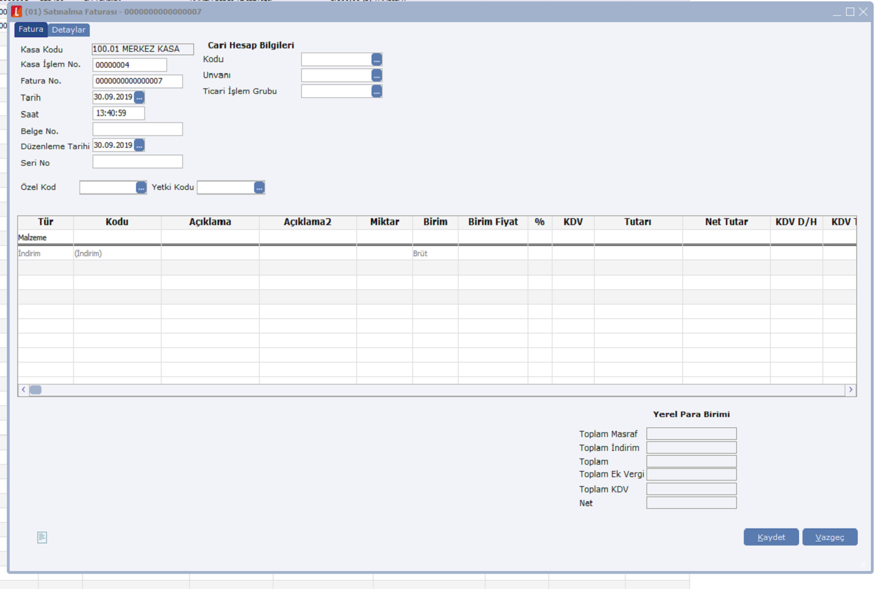Click the Kaydet button
Image resolution: width=884 pixels, height=589 pixels.
(x=771, y=537)
